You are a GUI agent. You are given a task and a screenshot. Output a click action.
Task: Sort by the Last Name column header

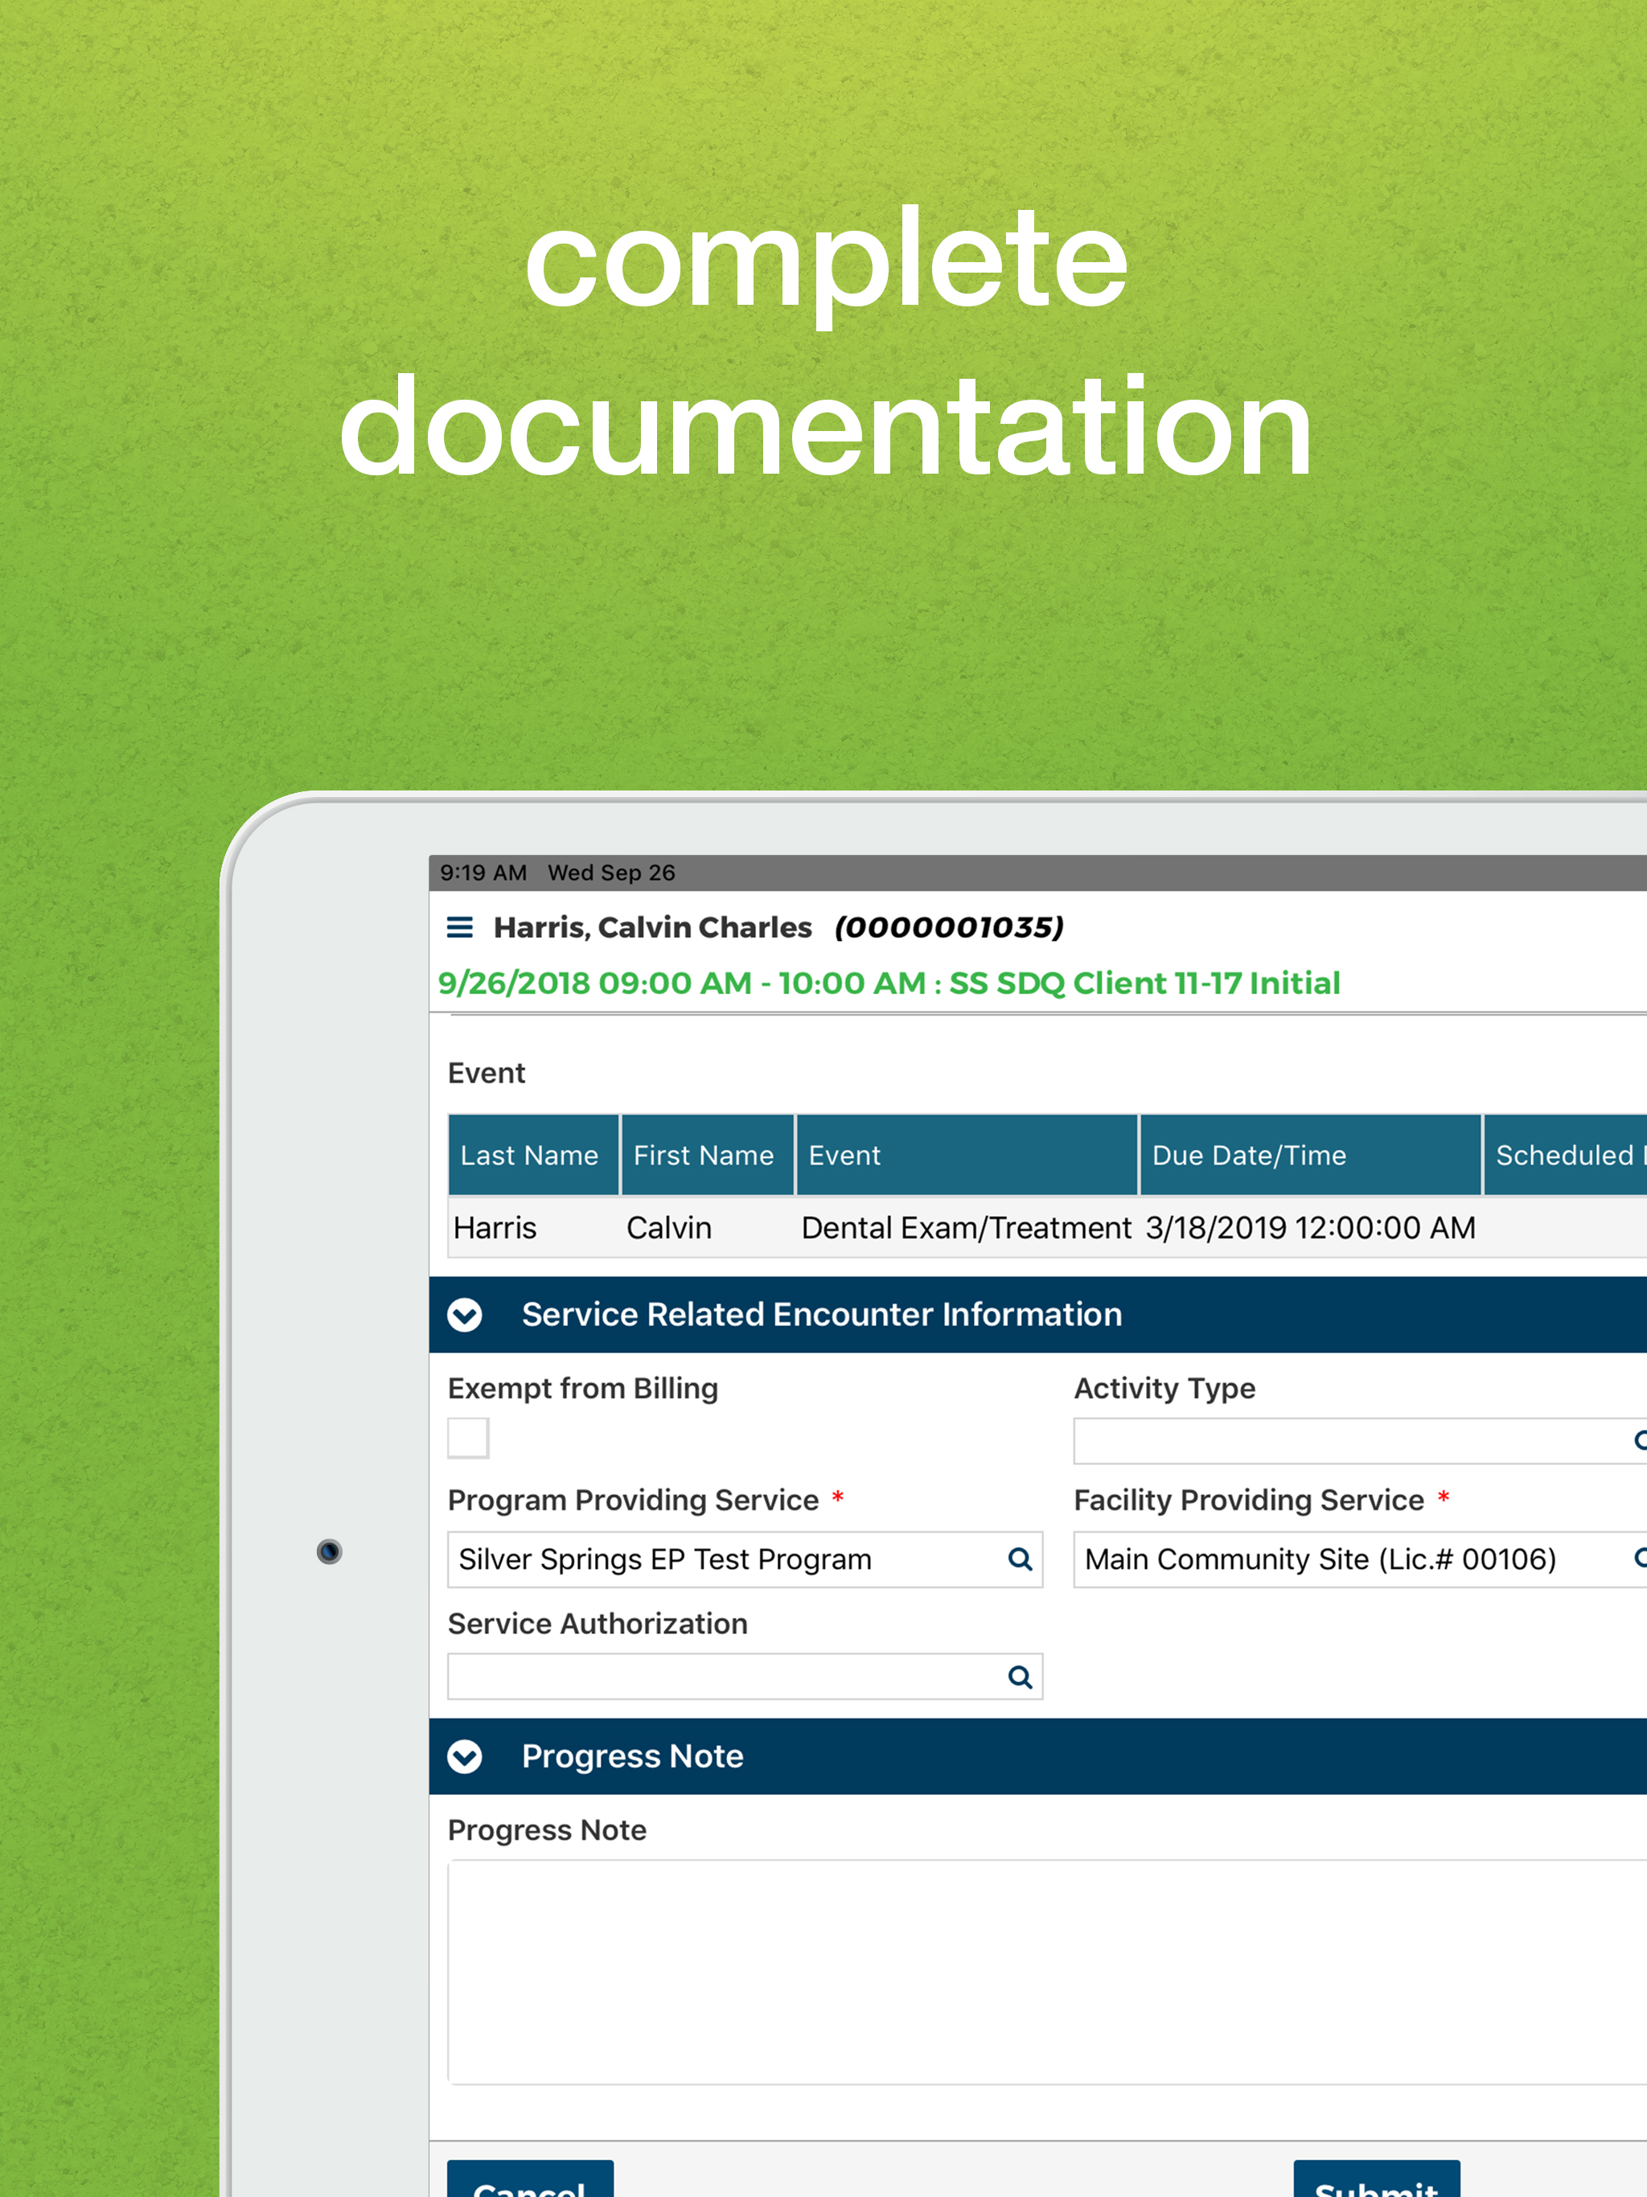[533, 1155]
